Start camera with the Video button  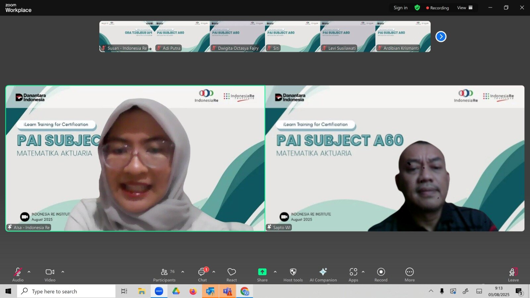[x=50, y=275]
